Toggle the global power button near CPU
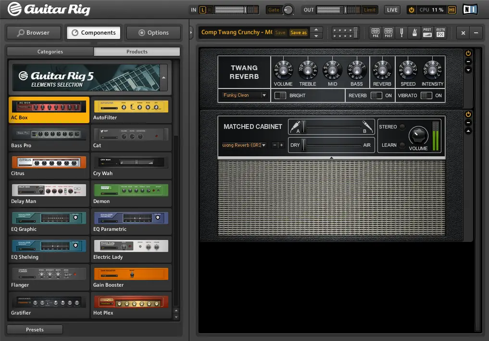The image size is (489, 341). [x=411, y=10]
